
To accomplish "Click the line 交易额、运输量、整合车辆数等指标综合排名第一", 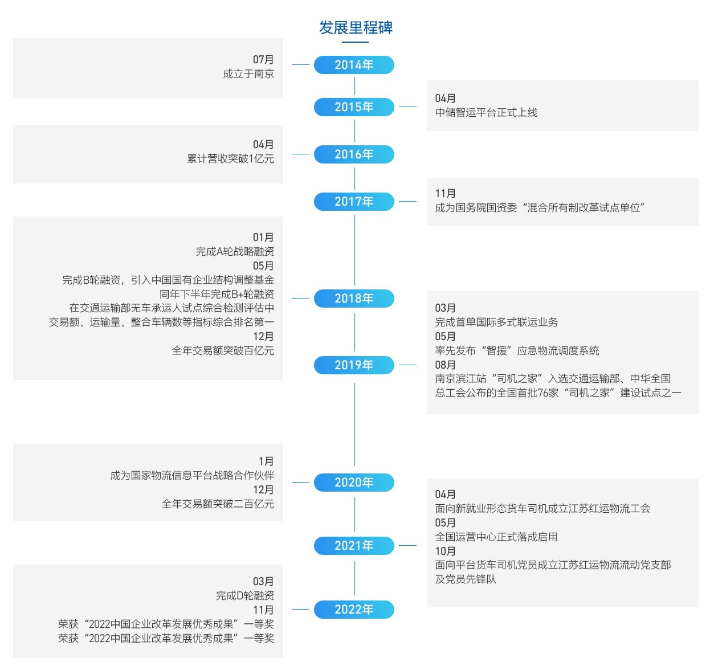I will (x=161, y=322).
